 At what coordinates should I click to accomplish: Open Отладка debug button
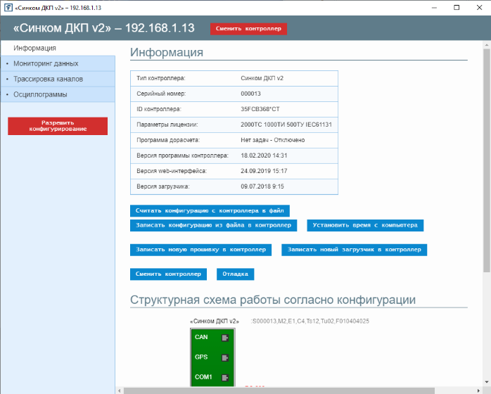[x=235, y=274]
